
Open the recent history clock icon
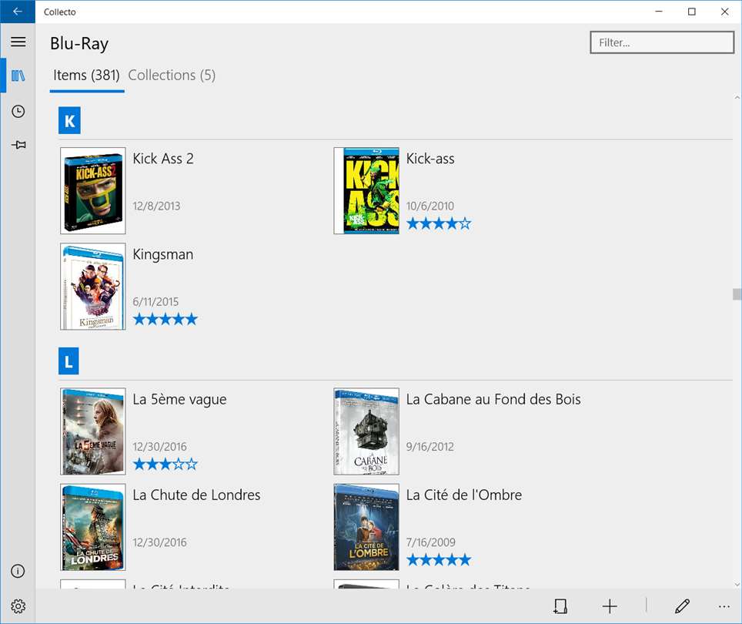tap(18, 111)
